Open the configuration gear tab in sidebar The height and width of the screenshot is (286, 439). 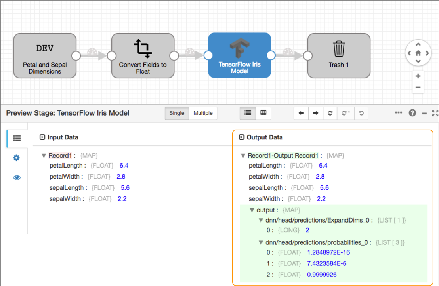pyautogui.click(x=17, y=158)
